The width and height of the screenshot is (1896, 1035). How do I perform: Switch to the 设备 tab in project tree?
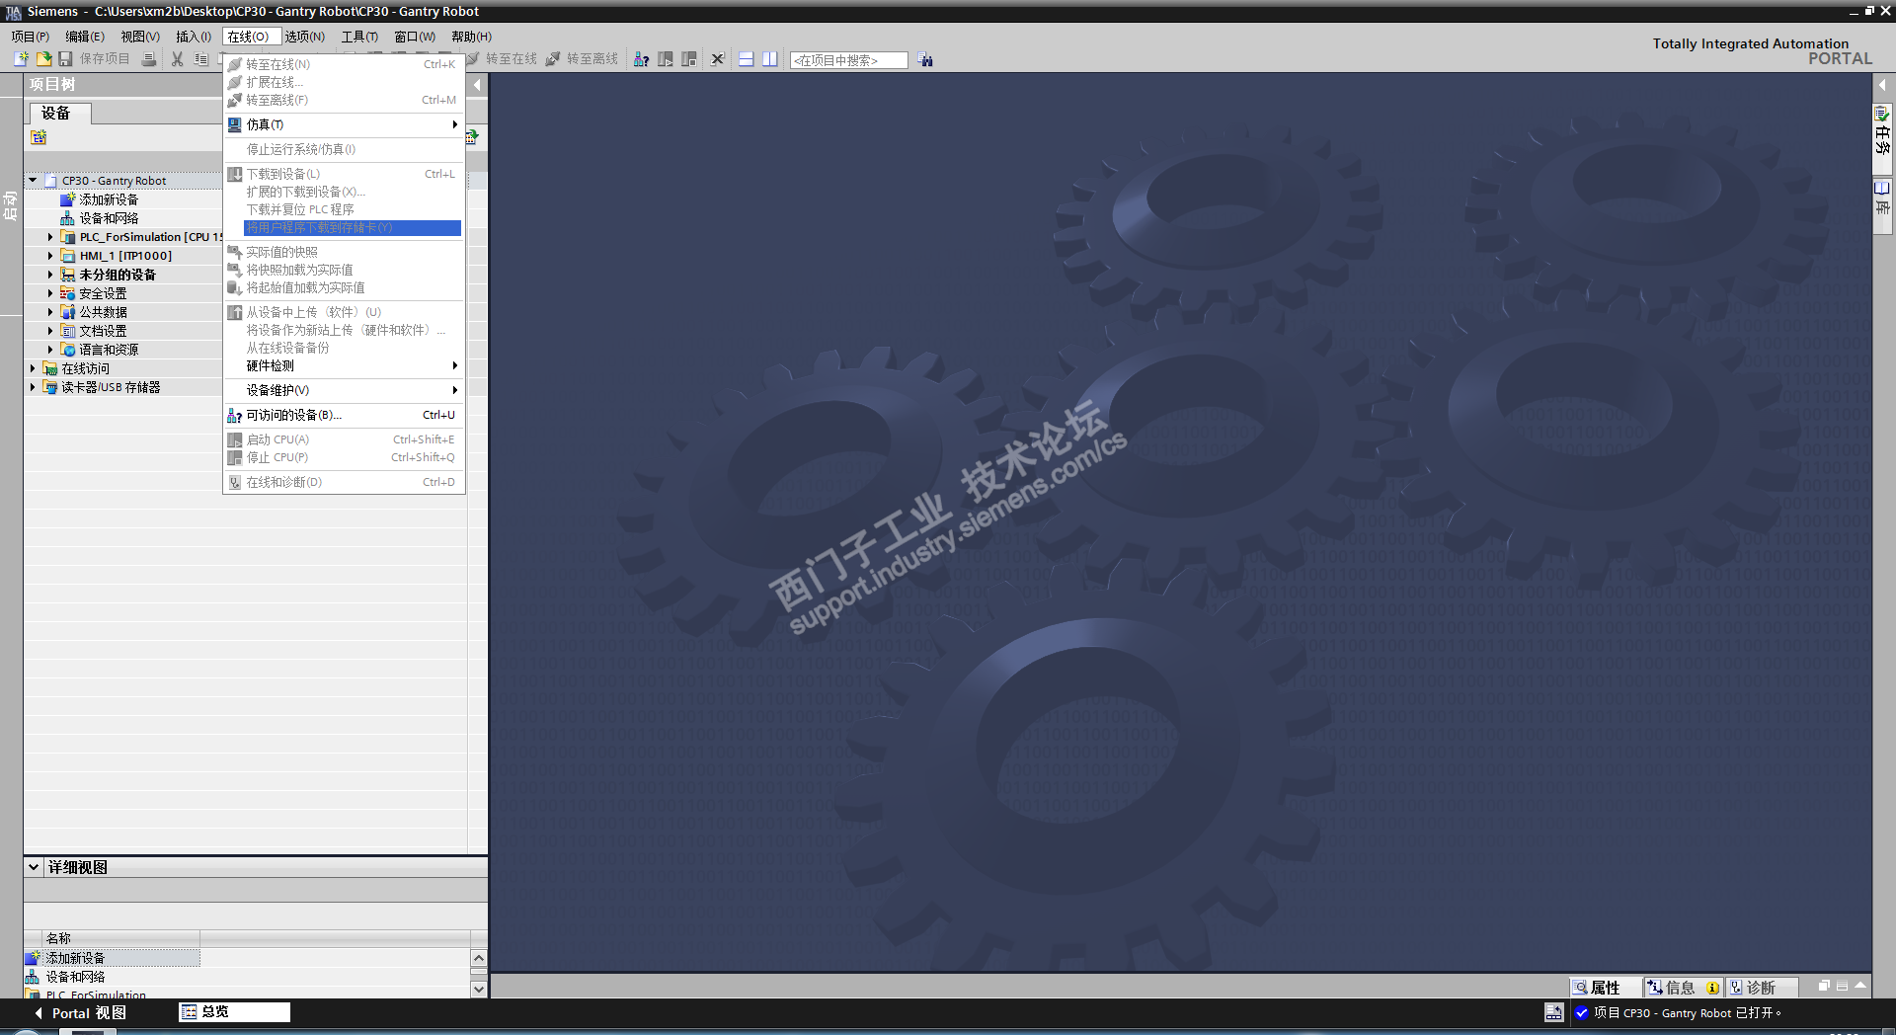59,114
